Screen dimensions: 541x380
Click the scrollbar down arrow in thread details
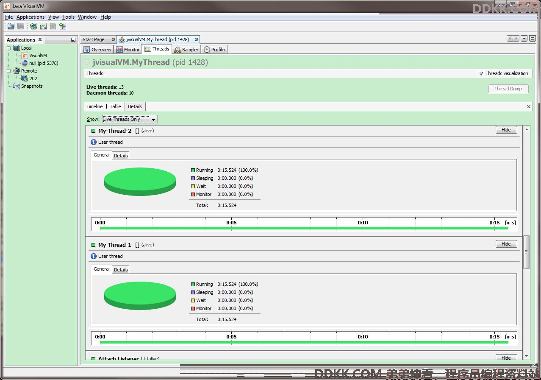point(527,356)
